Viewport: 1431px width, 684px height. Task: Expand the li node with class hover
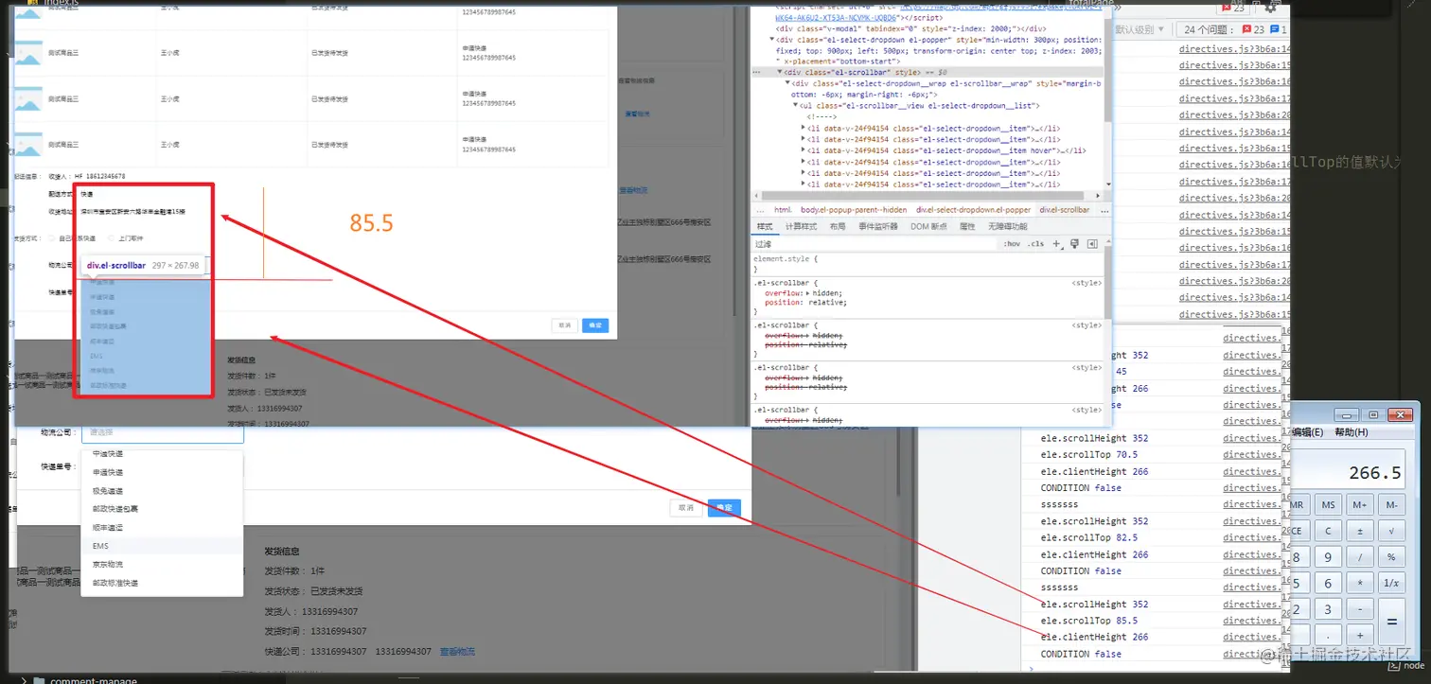click(x=804, y=150)
